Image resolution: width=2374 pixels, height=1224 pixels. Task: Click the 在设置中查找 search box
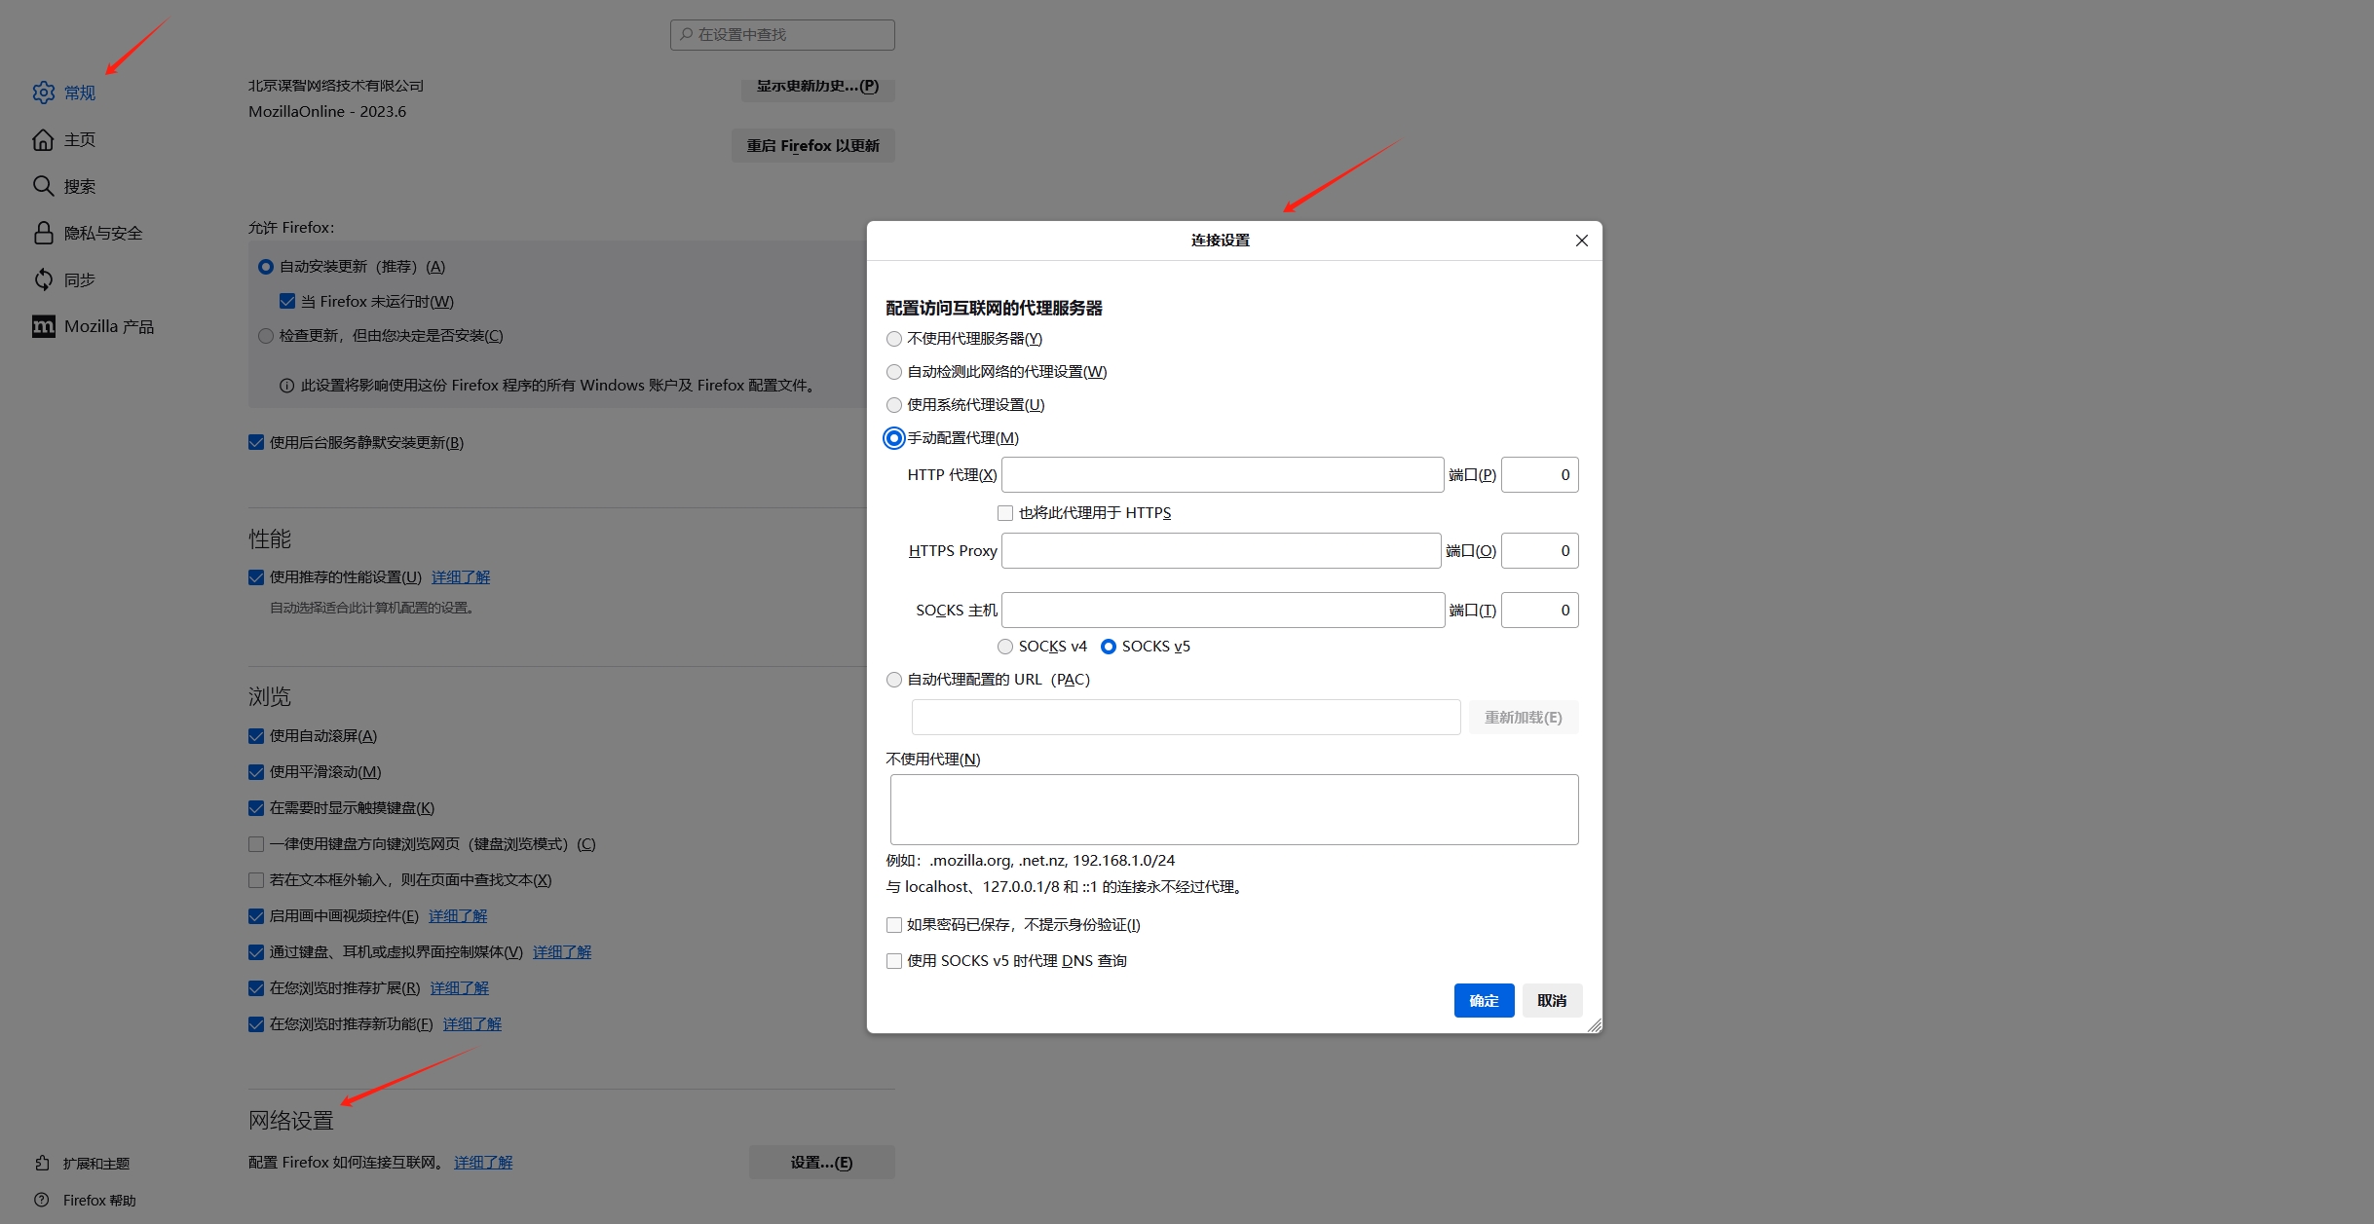(x=781, y=34)
